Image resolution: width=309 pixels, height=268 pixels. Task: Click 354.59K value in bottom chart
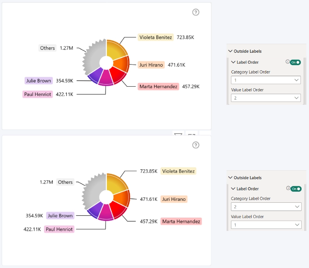pyautogui.click(x=34, y=216)
